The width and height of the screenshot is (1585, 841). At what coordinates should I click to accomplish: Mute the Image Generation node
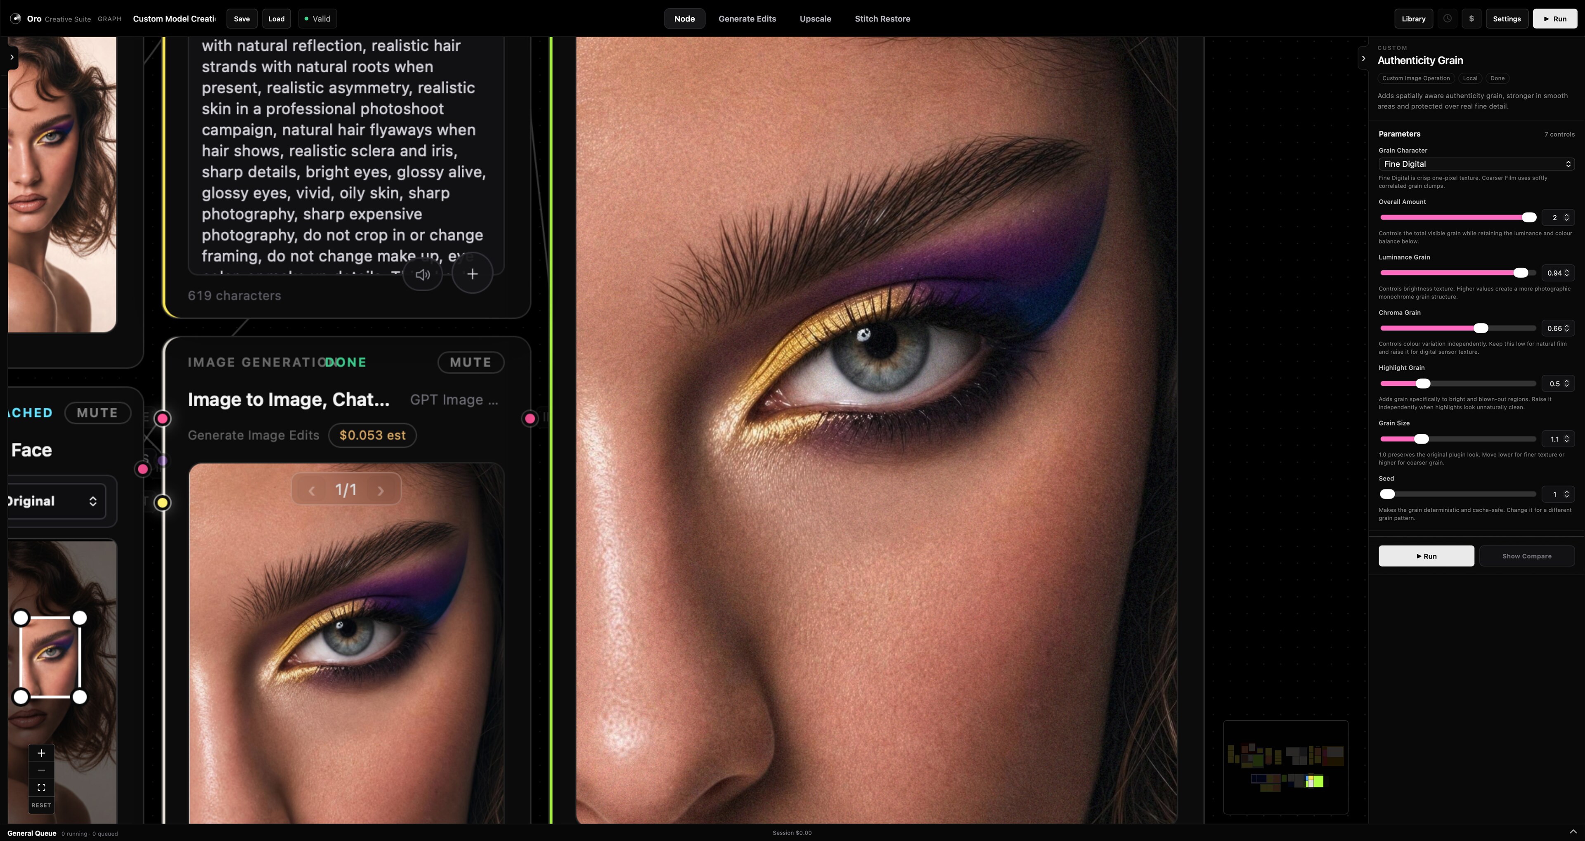click(471, 362)
